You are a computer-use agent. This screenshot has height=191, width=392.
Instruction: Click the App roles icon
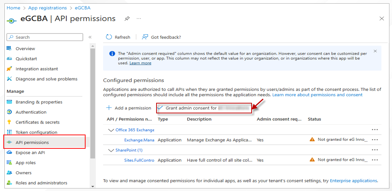click(x=9, y=163)
